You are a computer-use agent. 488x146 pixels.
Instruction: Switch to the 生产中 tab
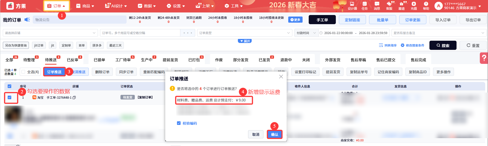(147, 60)
